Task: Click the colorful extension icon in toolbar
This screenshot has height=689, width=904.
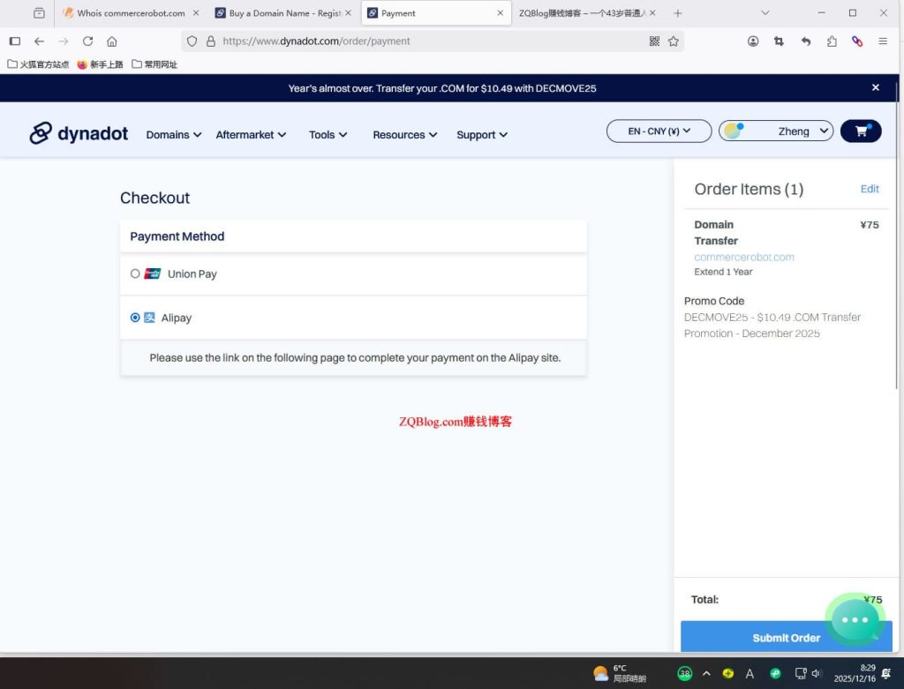Action: click(857, 41)
